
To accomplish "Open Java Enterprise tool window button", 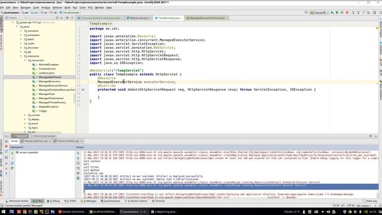I will point(110,201).
